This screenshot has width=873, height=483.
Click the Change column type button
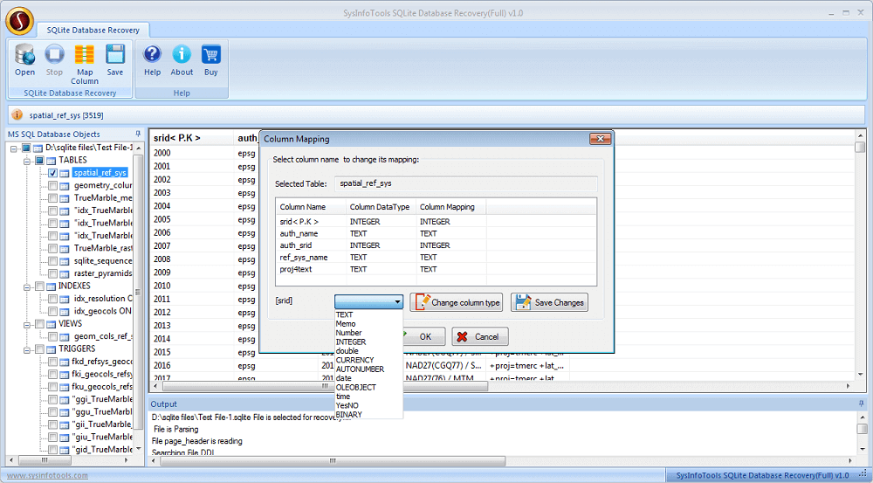point(457,302)
